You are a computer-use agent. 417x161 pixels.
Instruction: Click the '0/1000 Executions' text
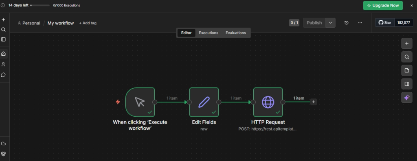point(66,5)
